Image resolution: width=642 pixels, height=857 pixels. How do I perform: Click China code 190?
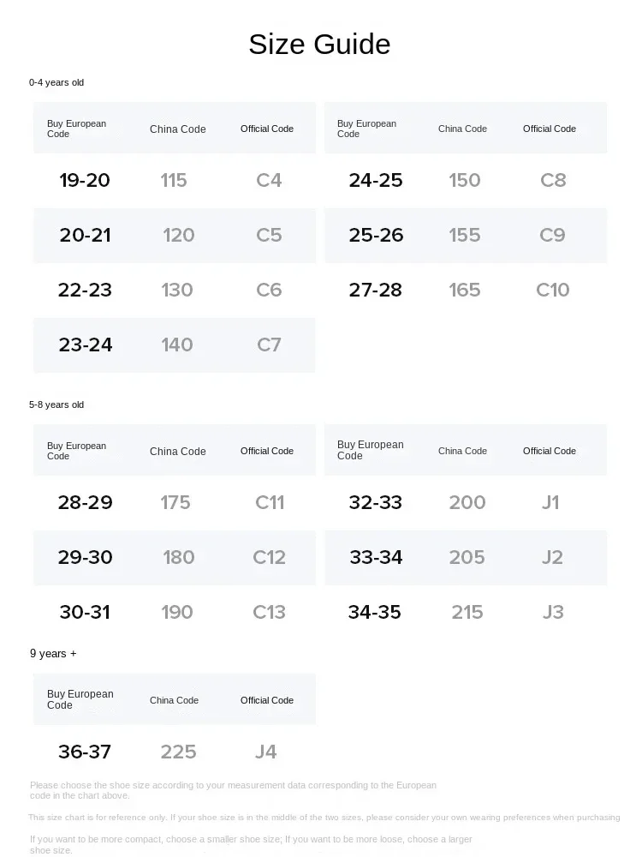coord(177,612)
